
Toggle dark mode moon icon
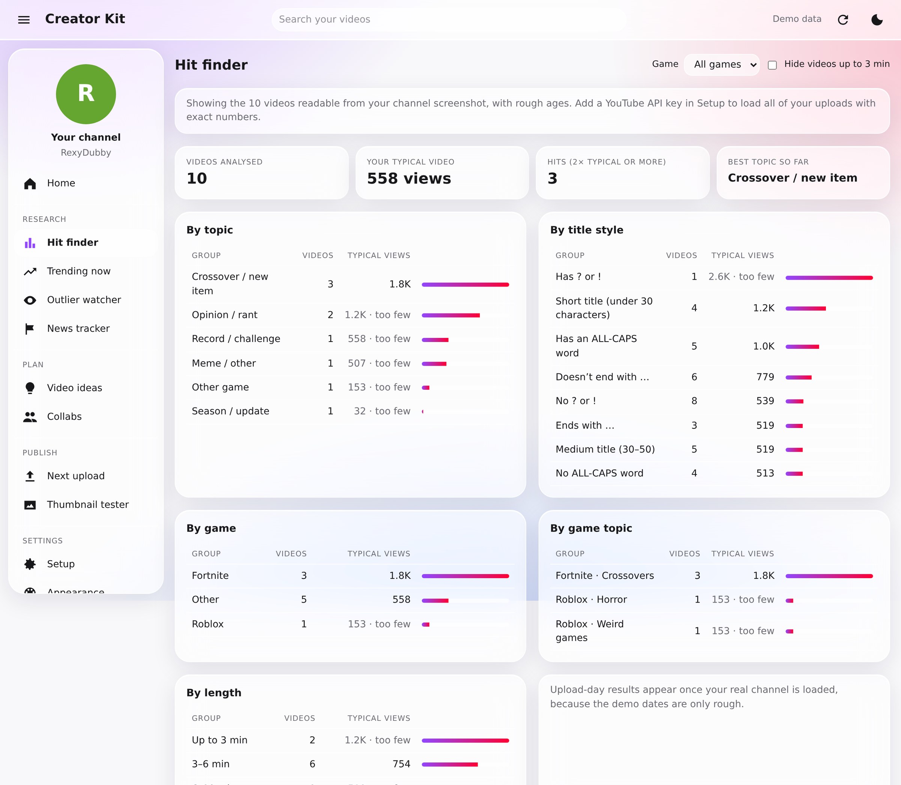click(877, 20)
